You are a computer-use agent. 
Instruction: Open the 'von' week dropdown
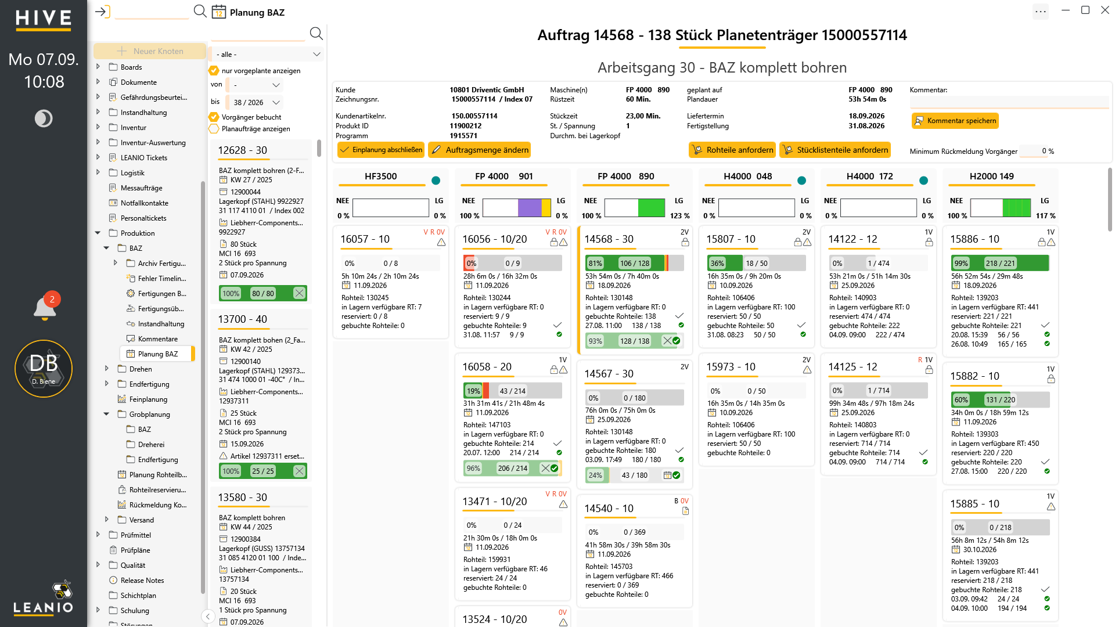coord(255,85)
